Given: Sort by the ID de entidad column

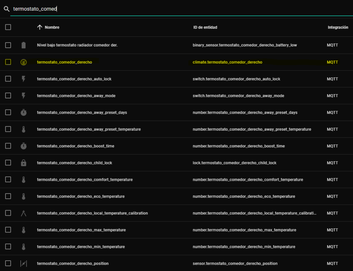Looking at the screenshot, I should [x=205, y=27].
